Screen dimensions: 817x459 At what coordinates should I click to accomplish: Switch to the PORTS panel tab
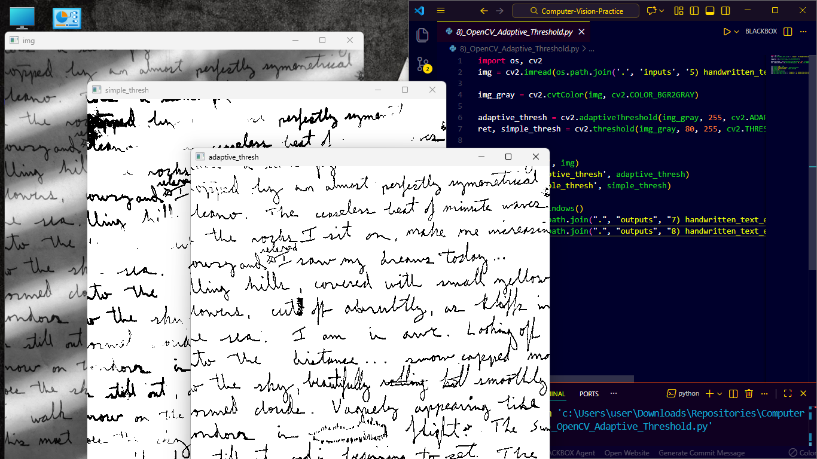(x=589, y=394)
